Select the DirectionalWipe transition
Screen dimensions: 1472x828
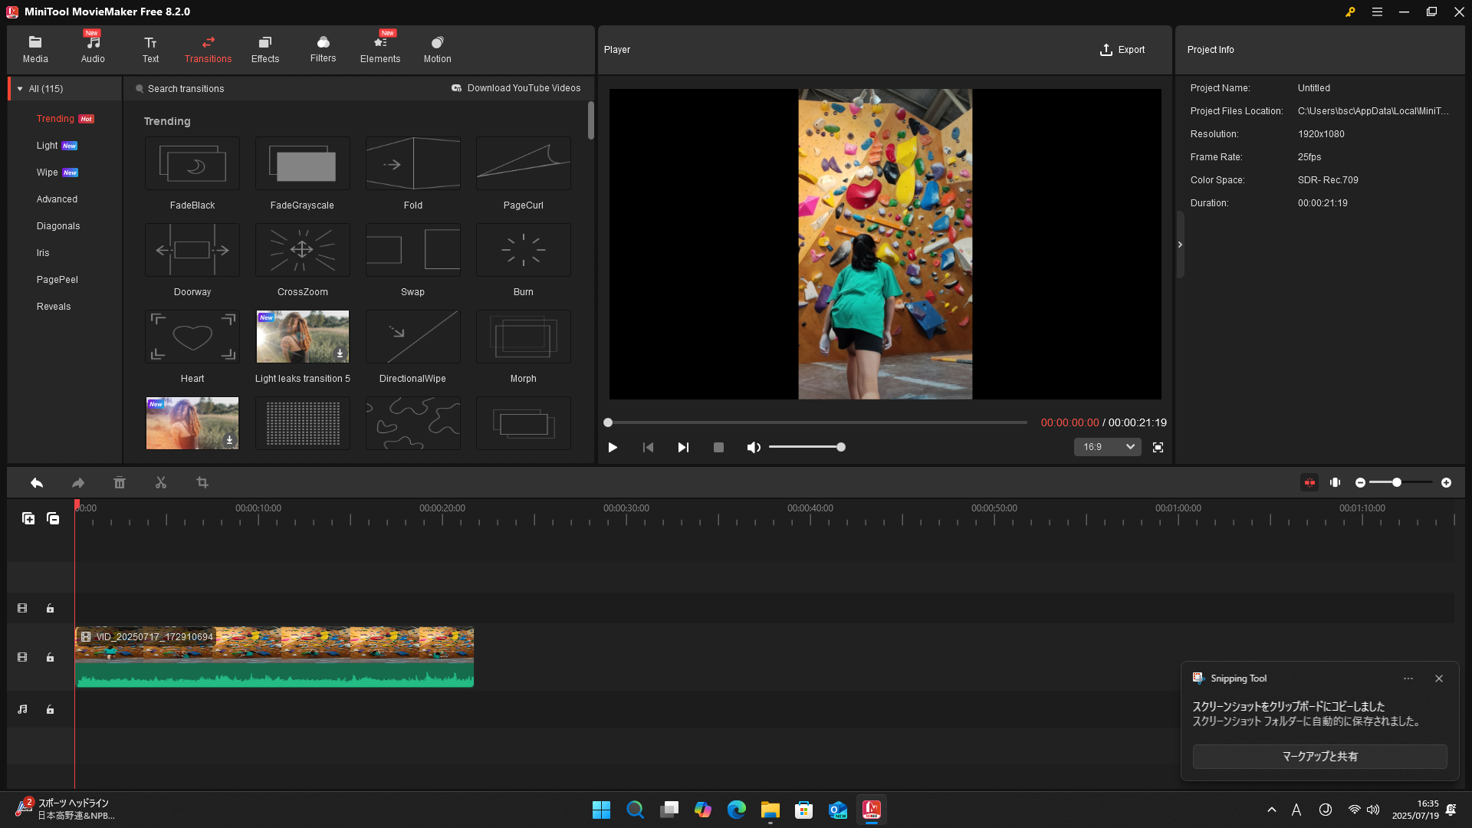point(413,337)
